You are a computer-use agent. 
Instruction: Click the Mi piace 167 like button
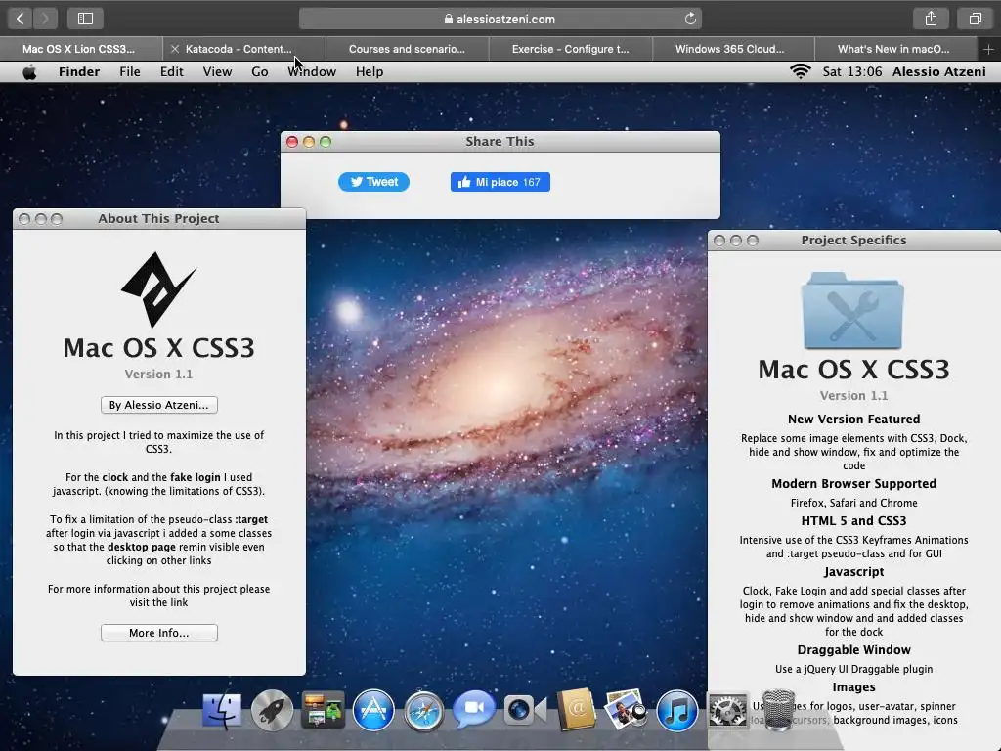pos(500,182)
